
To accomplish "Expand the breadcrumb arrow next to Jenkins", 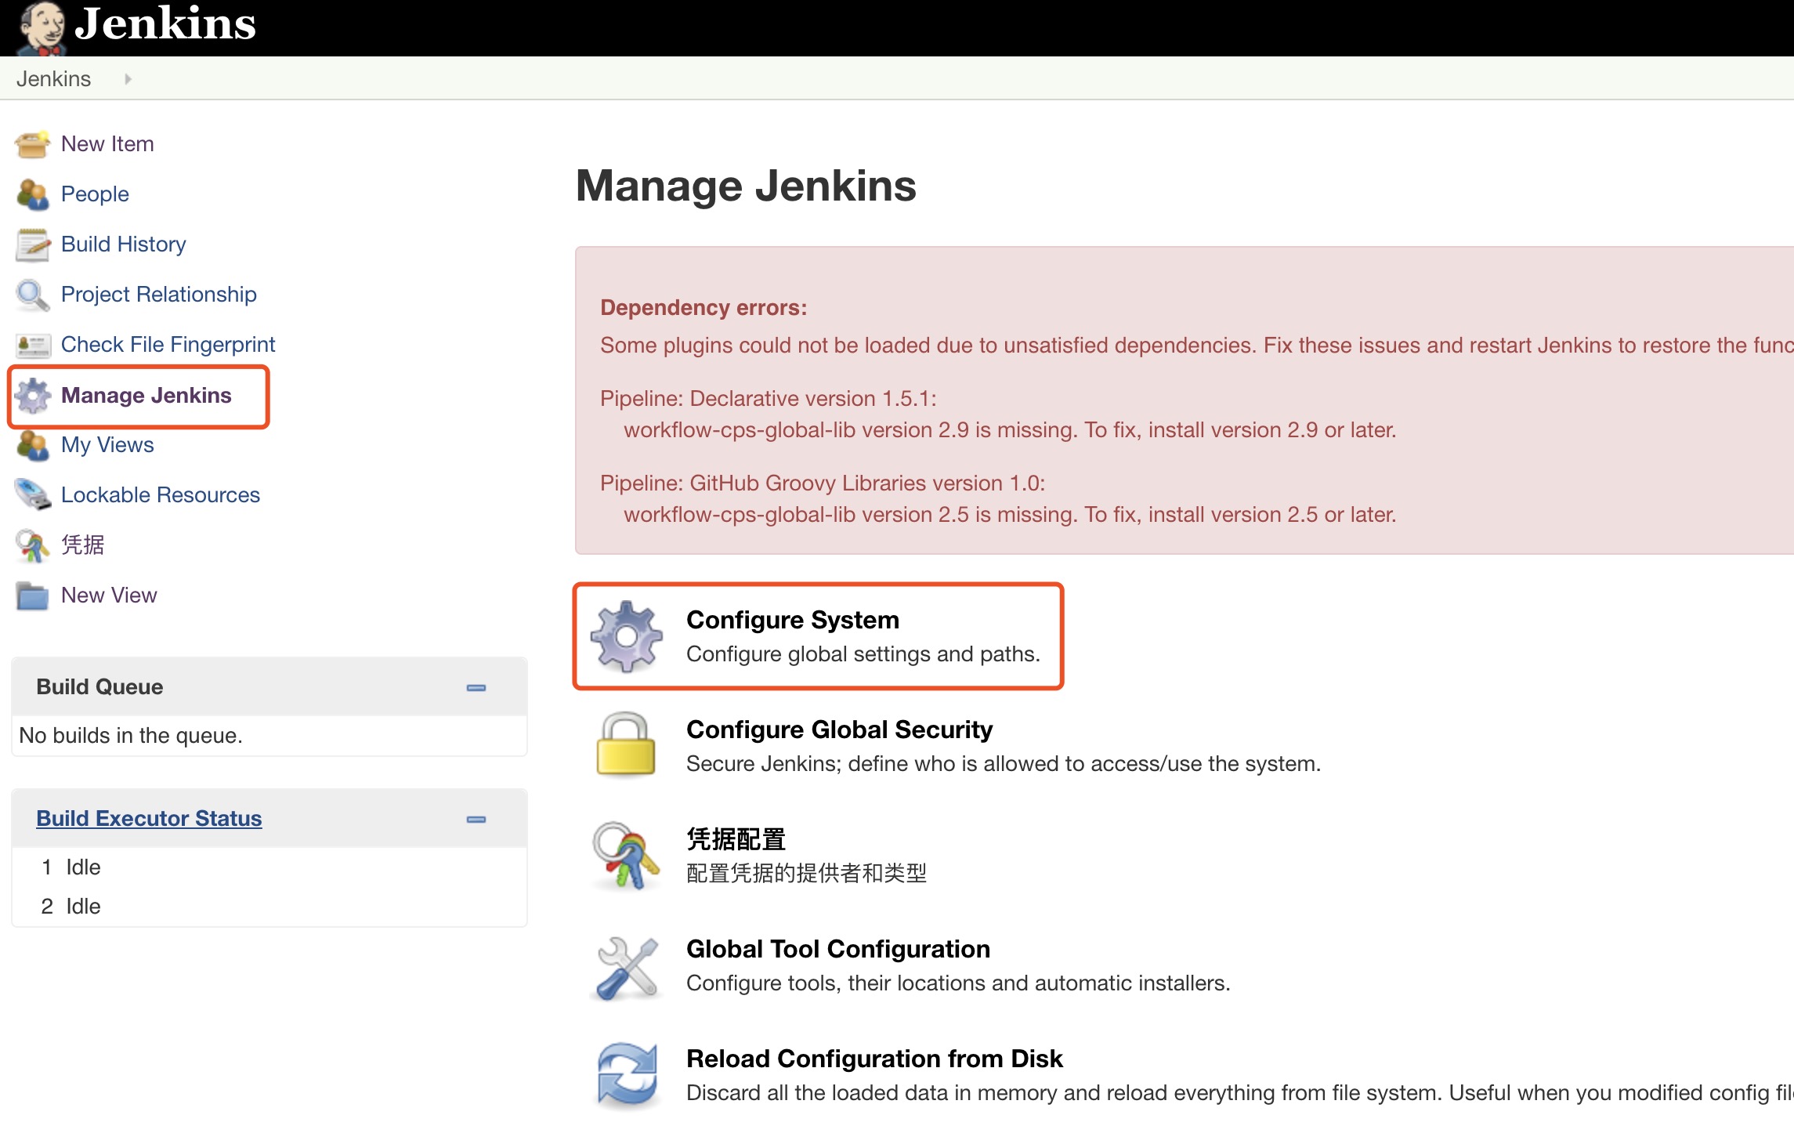I will [x=128, y=79].
